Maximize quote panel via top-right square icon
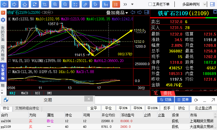This screenshot has height=130, width=217. pos(215,12)
